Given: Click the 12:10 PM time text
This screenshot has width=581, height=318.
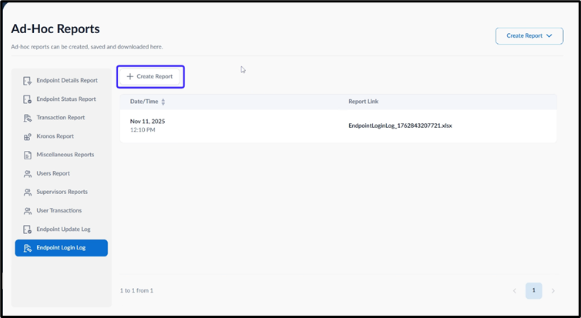Looking at the screenshot, I should coord(143,130).
